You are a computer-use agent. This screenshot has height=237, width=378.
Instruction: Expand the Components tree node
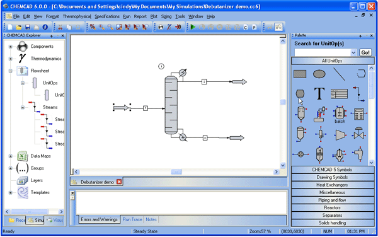(x=10, y=46)
